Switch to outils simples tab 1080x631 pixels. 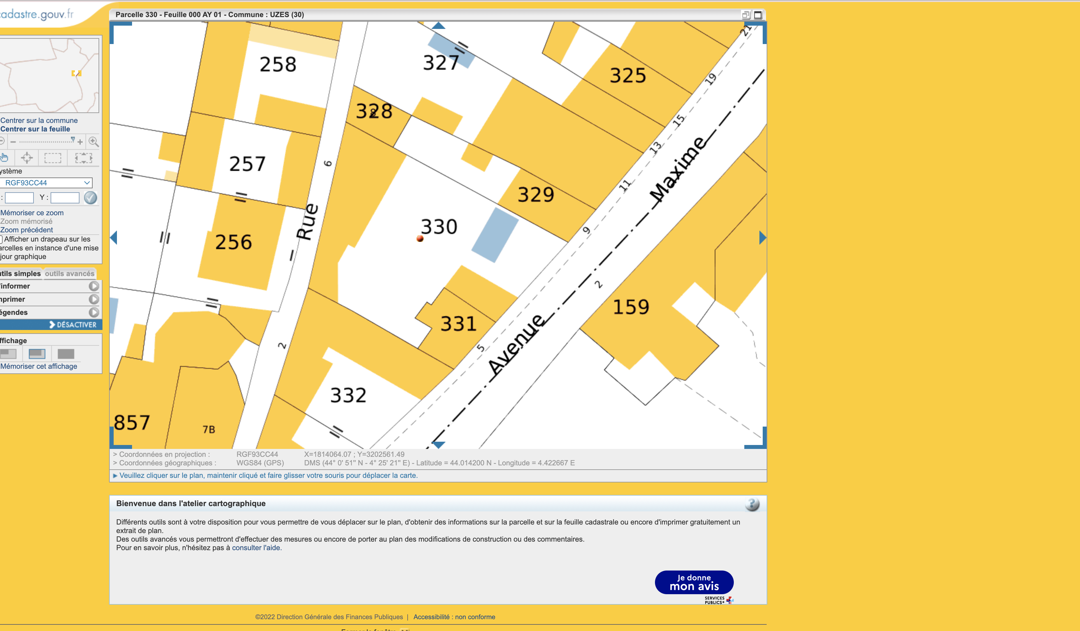(21, 273)
